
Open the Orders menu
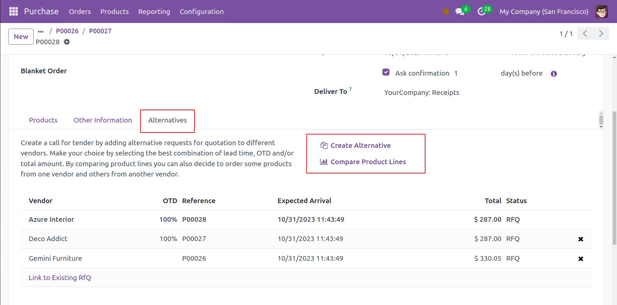(x=80, y=12)
